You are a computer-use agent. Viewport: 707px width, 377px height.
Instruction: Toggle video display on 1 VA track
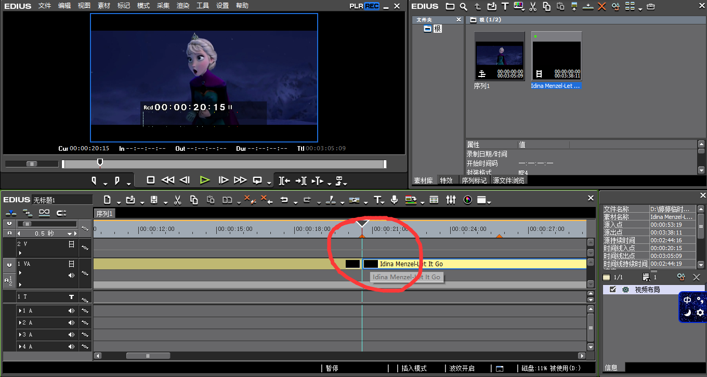pyautogui.click(x=72, y=264)
